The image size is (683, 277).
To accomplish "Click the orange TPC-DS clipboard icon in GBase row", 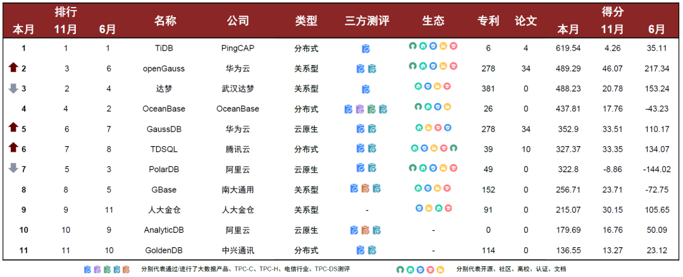I will click(x=366, y=188).
